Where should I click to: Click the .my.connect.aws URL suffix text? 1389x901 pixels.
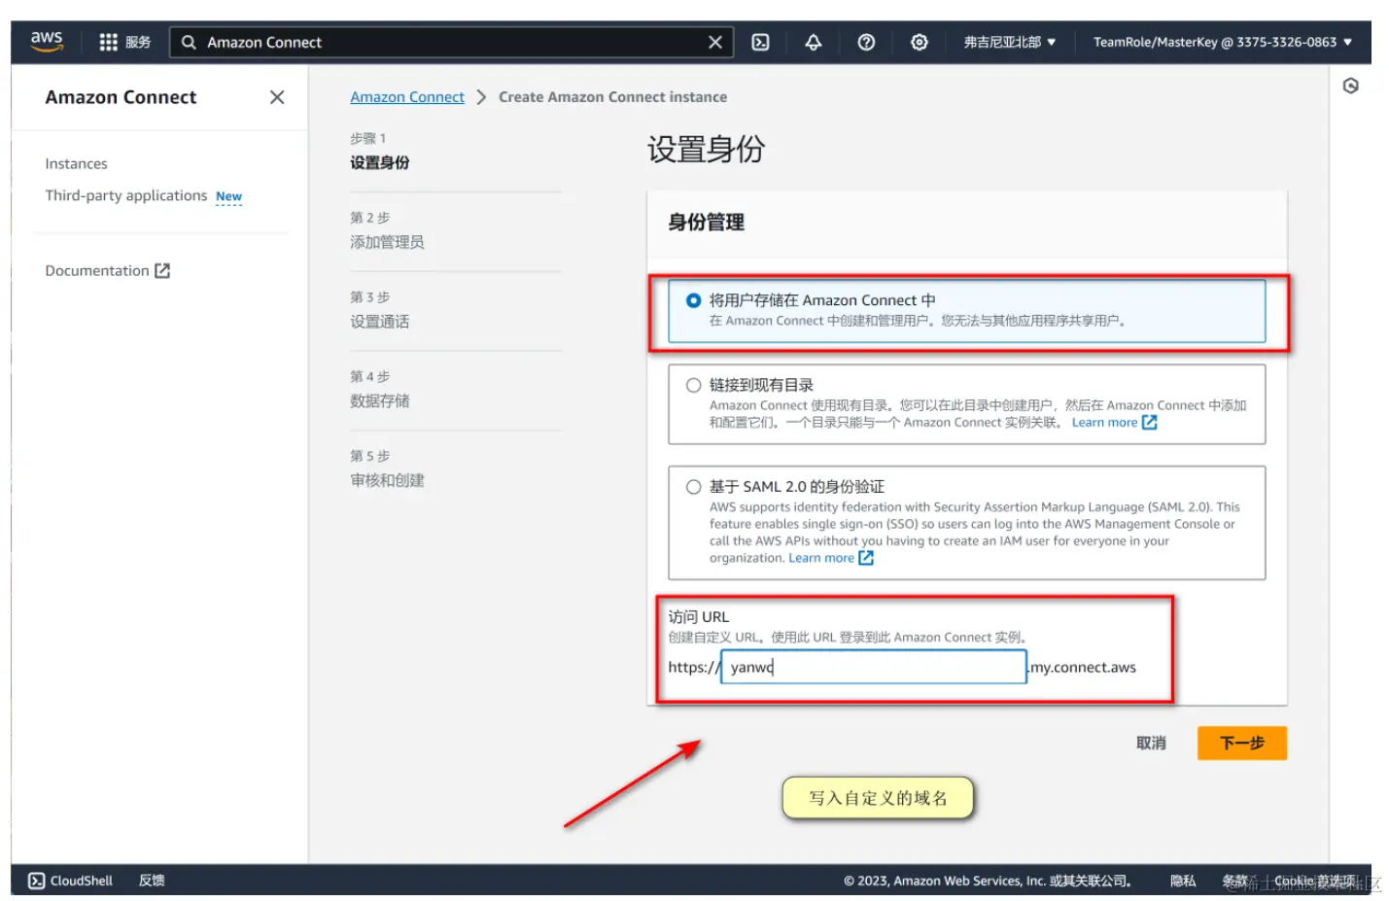pos(1082,667)
